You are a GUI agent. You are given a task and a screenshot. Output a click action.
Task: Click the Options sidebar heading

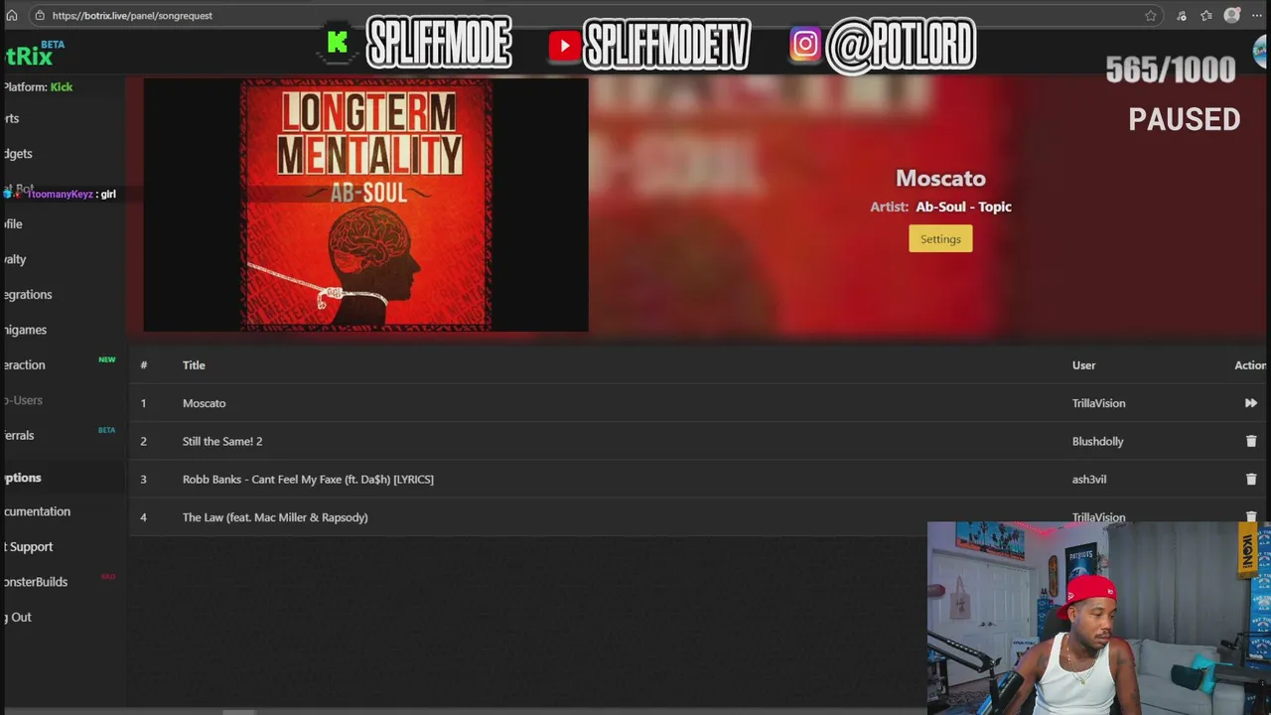pos(22,478)
